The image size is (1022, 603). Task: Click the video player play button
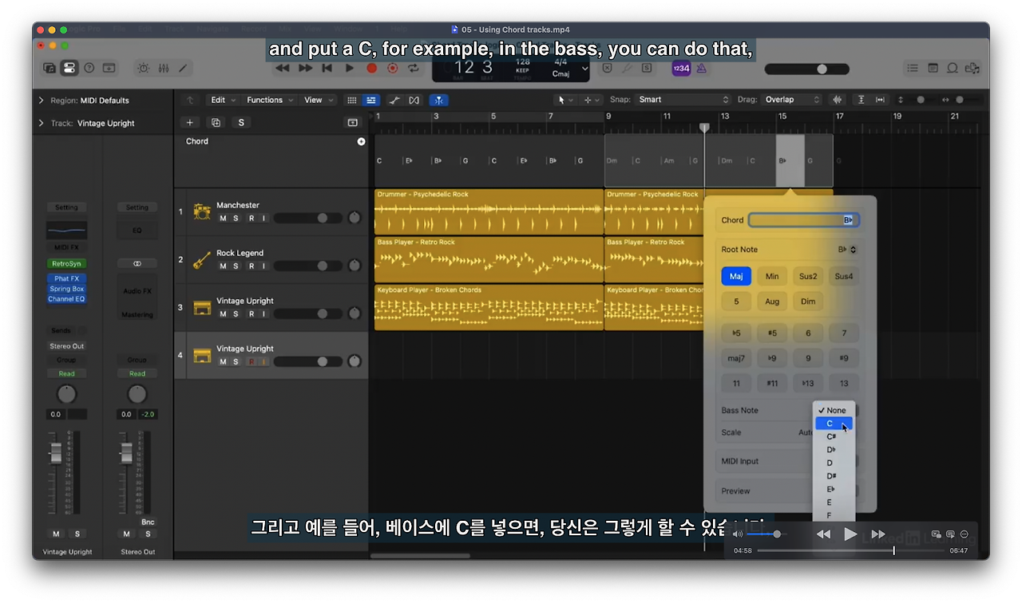pos(850,534)
